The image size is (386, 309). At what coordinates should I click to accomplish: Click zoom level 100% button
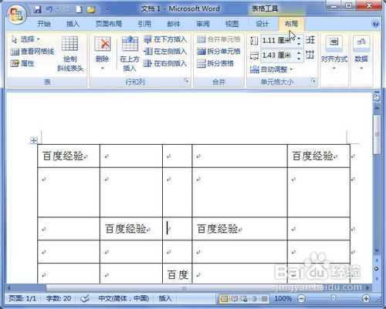pos(283,298)
